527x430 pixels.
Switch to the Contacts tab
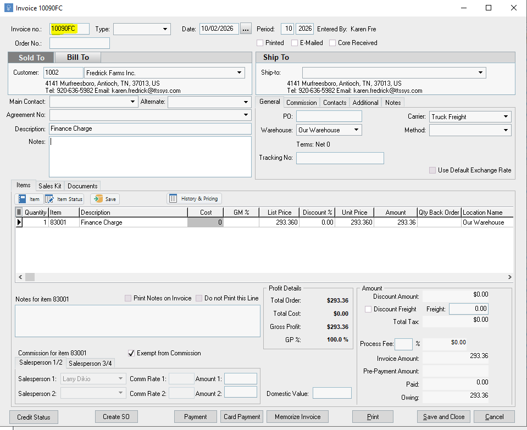335,103
